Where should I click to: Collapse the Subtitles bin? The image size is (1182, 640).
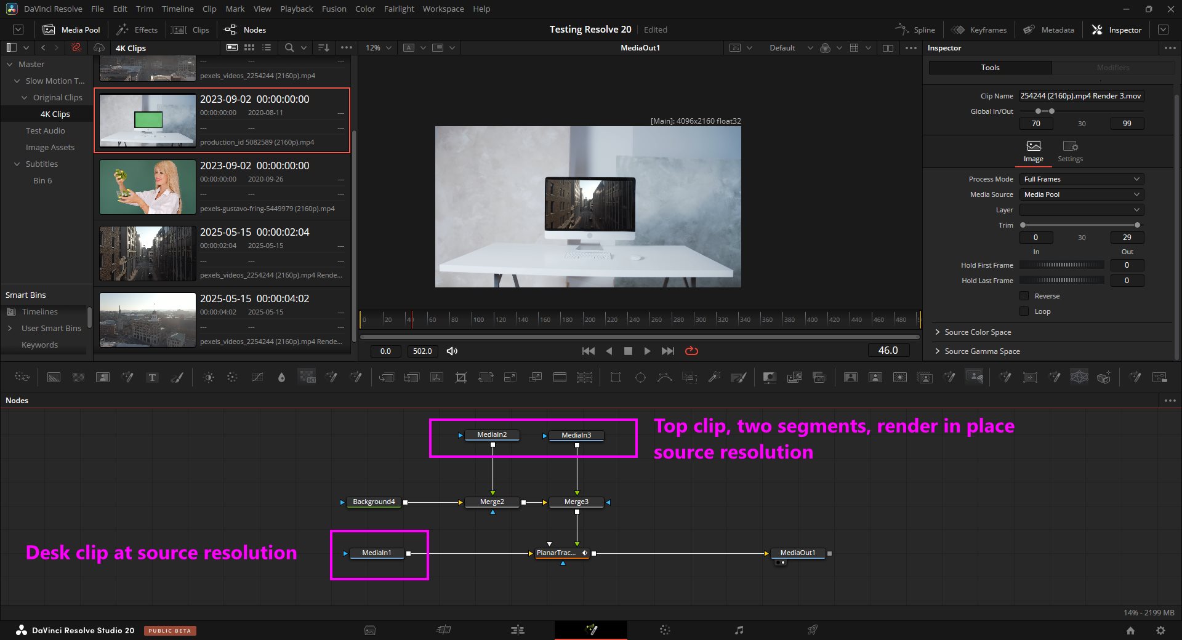(x=17, y=164)
